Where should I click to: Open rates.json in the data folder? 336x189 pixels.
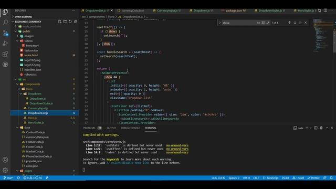click(x=32, y=166)
